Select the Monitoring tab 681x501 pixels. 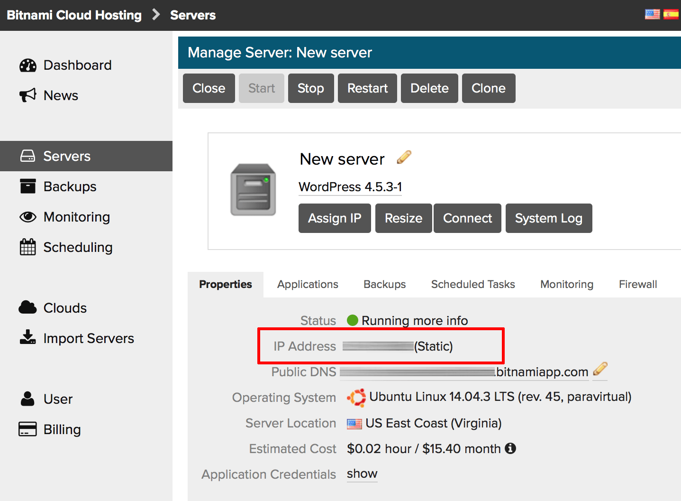567,285
